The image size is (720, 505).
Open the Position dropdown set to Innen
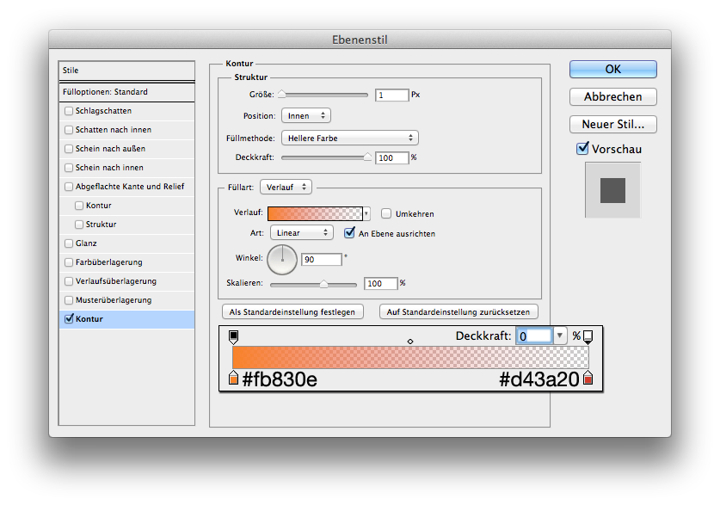click(x=305, y=115)
